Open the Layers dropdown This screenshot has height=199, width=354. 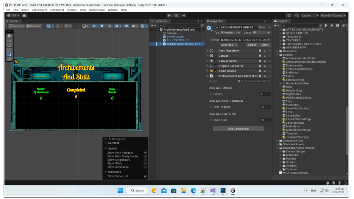309,16
